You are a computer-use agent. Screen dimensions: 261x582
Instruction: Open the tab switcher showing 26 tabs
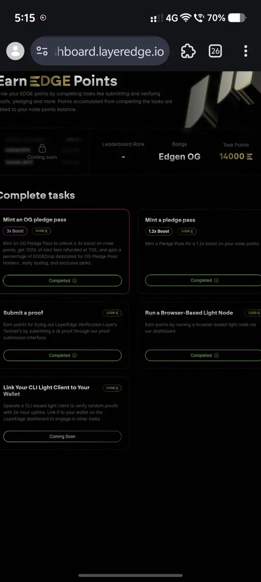[x=215, y=51]
